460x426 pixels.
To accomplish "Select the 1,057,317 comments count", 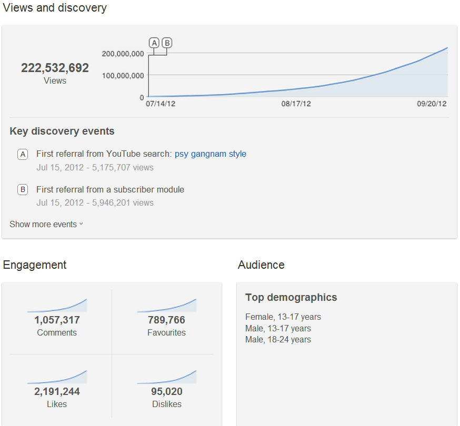I will (x=57, y=320).
